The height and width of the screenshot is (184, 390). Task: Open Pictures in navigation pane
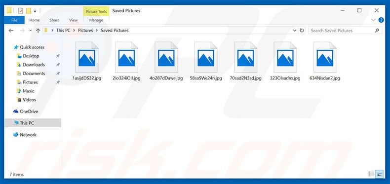pos(30,82)
